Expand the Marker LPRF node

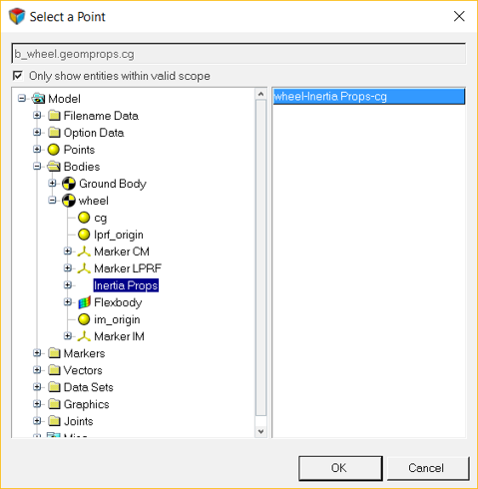pyautogui.click(x=68, y=268)
